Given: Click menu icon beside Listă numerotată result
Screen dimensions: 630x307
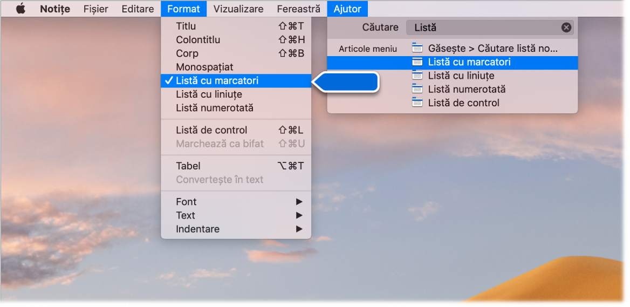Looking at the screenshot, I should [417, 89].
